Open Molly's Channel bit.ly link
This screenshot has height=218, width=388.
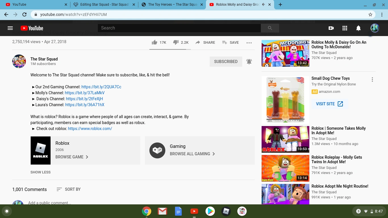(85, 93)
